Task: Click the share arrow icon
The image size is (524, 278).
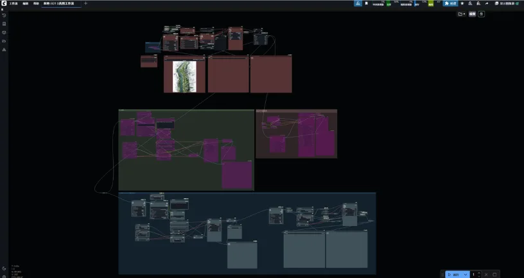Action: [487, 3]
